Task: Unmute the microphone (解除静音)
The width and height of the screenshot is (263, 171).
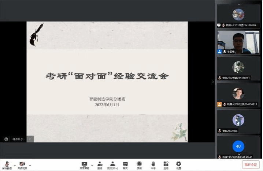Action: point(7,164)
